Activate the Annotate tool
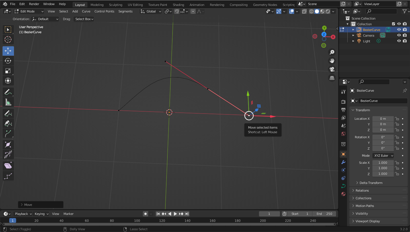Viewport: 410px width, 232px height. pyautogui.click(x=8, y=92)
